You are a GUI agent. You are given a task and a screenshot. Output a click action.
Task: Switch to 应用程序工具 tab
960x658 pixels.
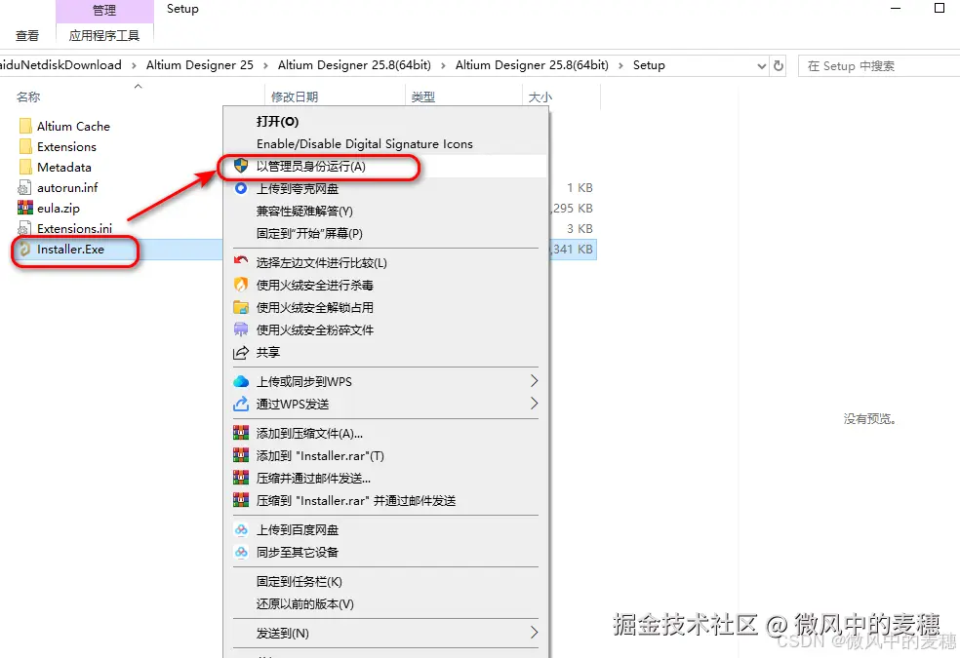[x=104, y=35]
